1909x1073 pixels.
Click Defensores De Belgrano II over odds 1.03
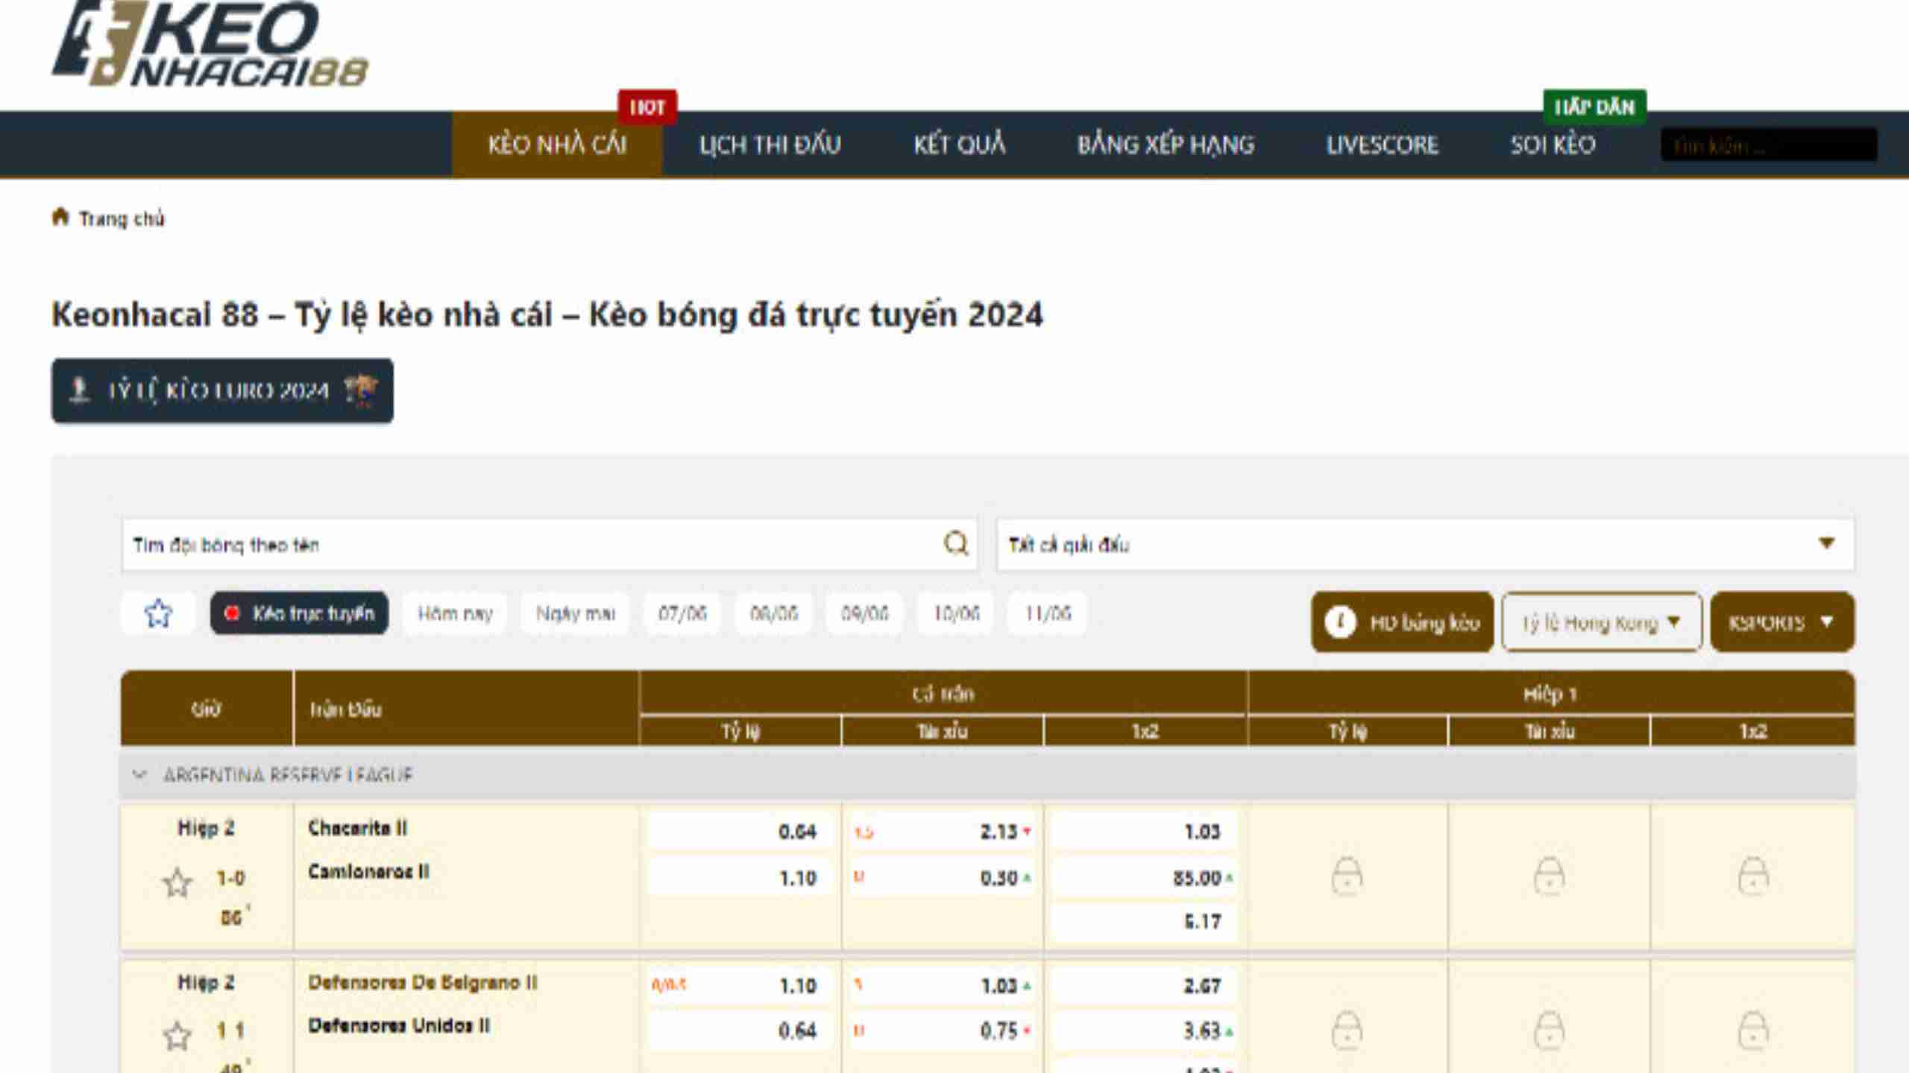tap(943, 985)
